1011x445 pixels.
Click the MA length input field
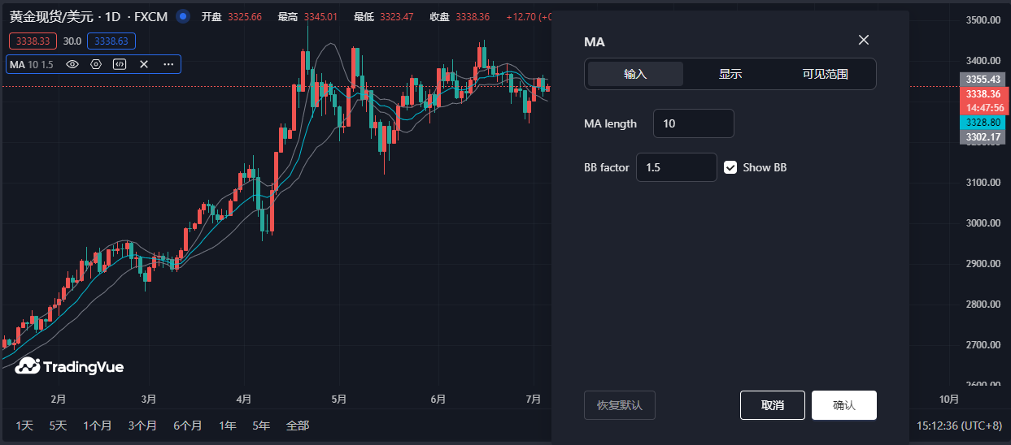[693, 123]
